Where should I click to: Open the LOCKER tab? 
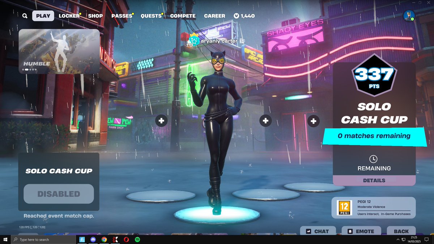pos(69,16)
